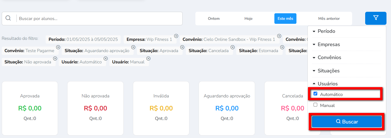Uncheck the Automático user checkbox
The width and height of the screenshot is (391, 138).
[x=316, y=94]
